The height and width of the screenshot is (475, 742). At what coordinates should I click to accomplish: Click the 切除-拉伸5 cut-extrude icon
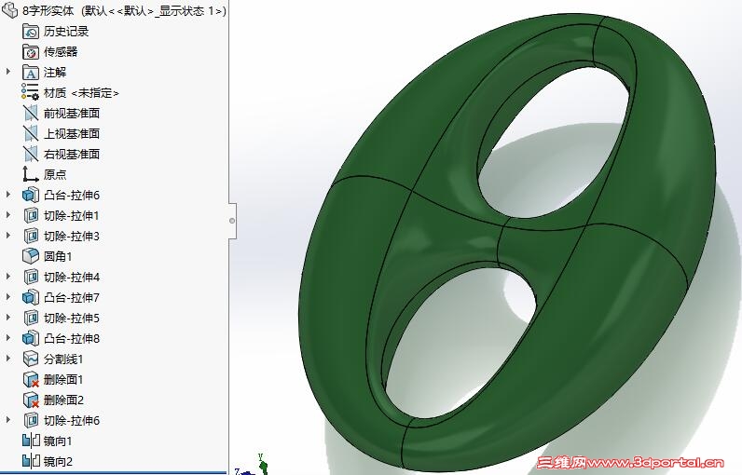(x=31, y=319)
